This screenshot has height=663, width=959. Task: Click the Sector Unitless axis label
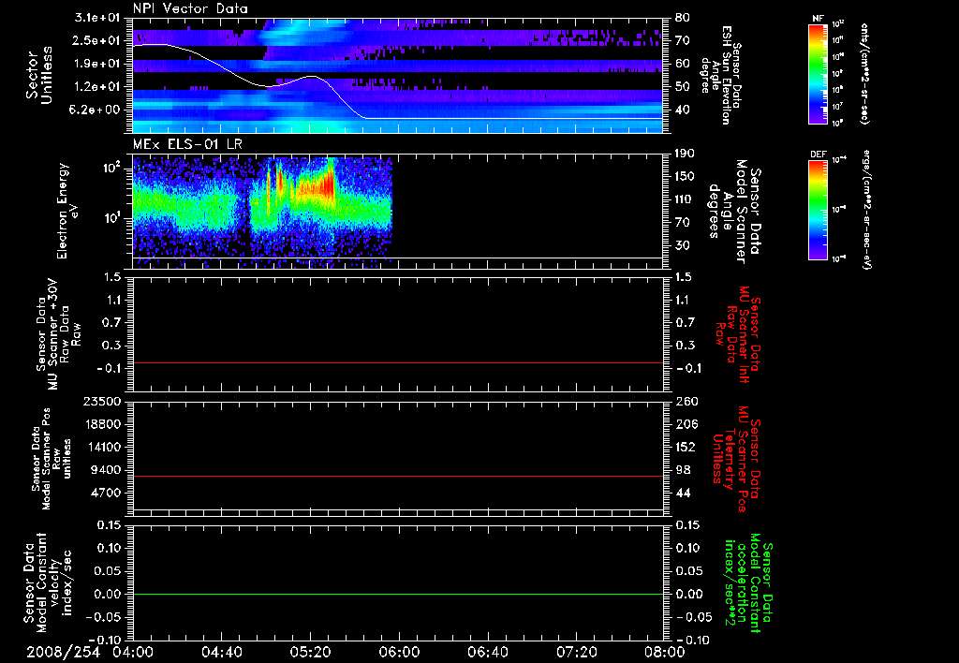(39, 75)
